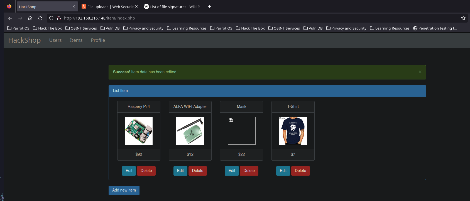The width and height of the screenshot is (470, 201).
Task: Click the ALFA WIFI Adapter product image
Action: (x=190, y=131)
